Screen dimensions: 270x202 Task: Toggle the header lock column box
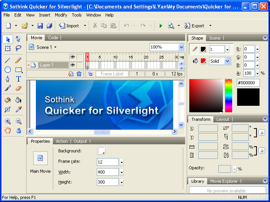pyautogui.click(x=80, y=57)
